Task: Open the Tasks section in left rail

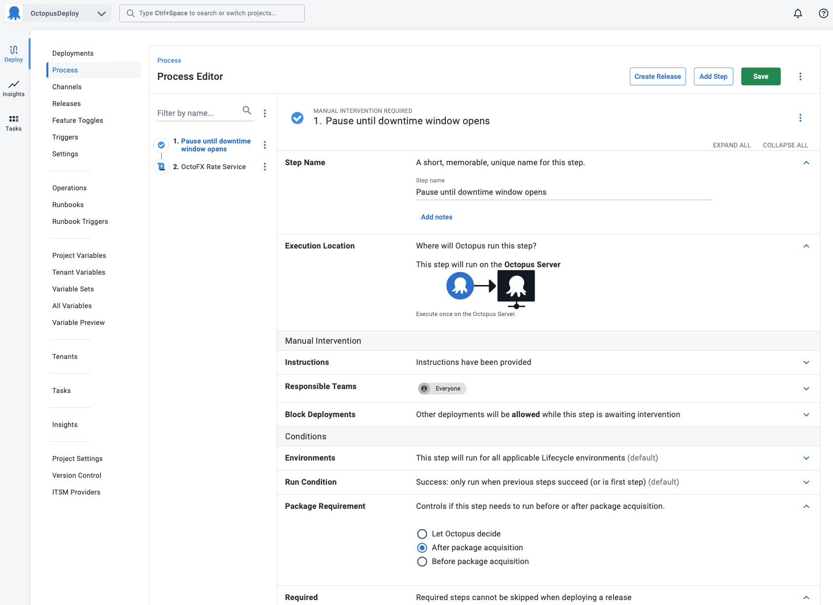Action: [14, 123]
